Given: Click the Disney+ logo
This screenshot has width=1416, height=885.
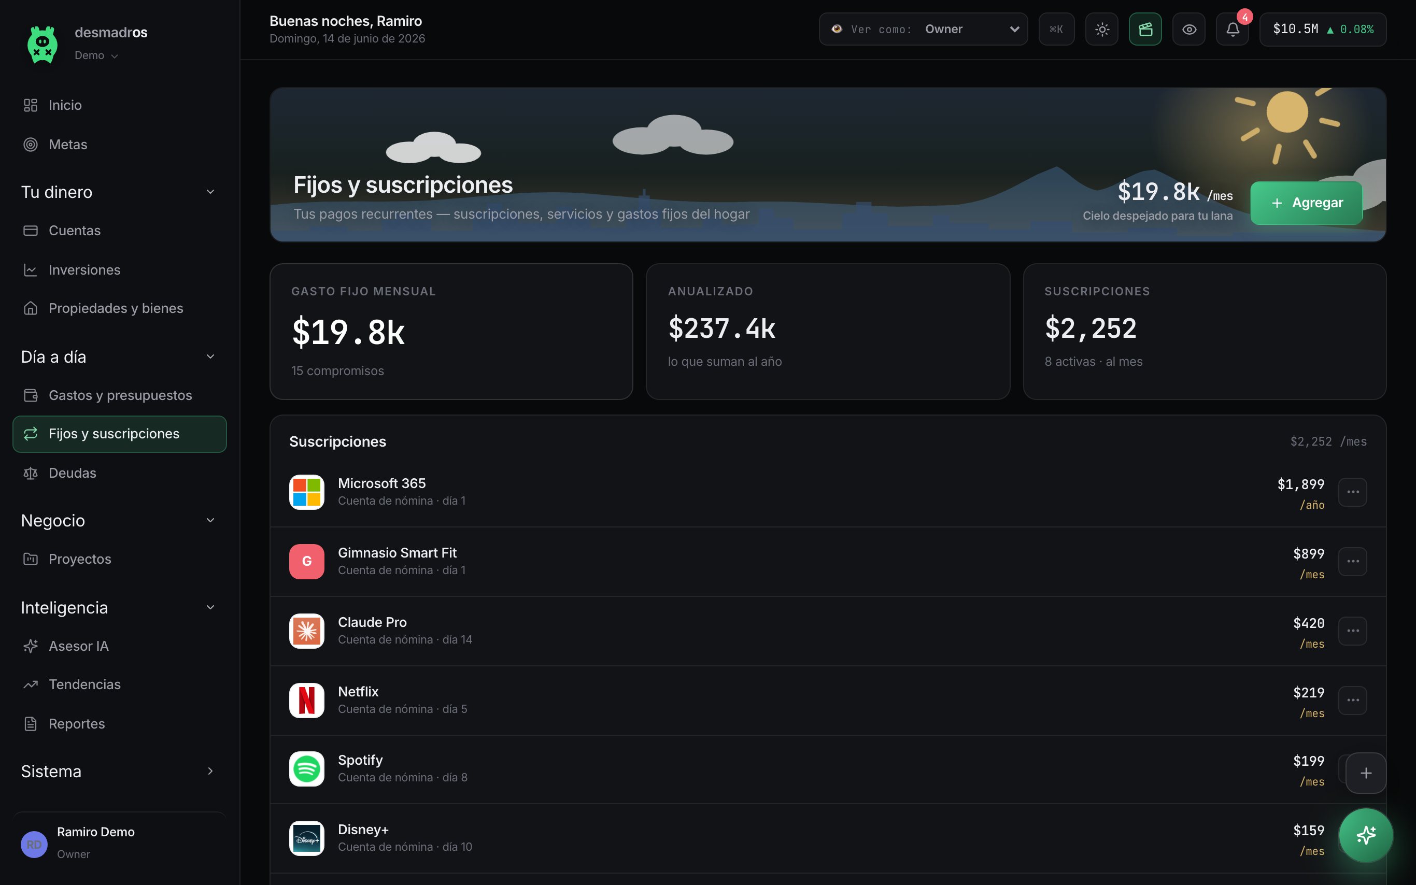Looking at the screenshot, I should pos(307,839).
